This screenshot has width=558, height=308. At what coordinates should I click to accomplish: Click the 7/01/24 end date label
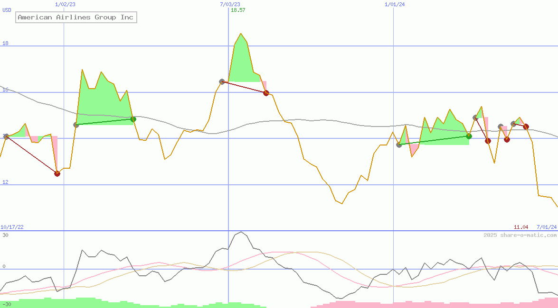coord(547,227)
